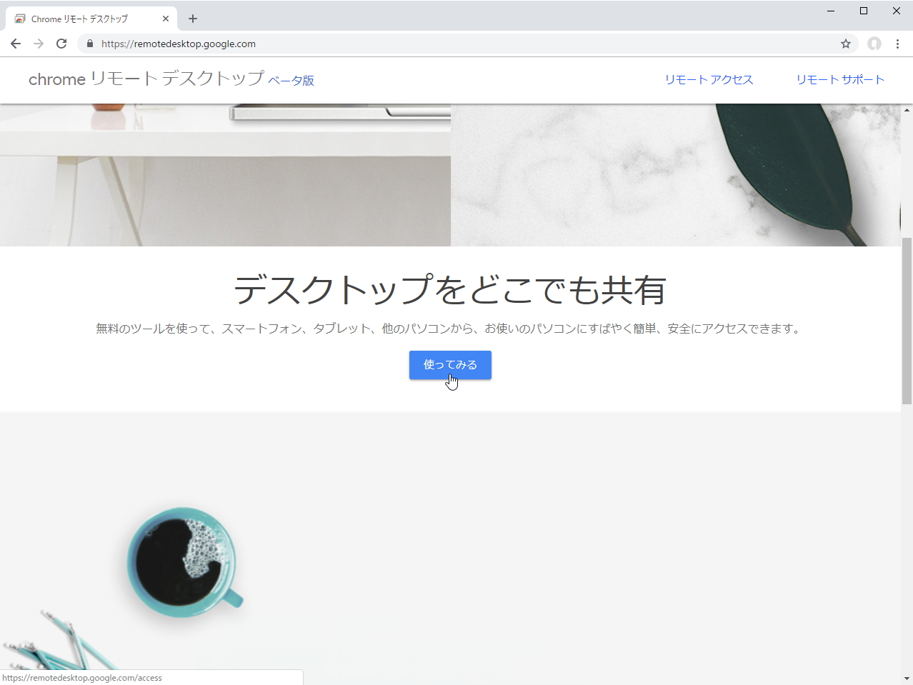Click the ベータ版 label next to the title

click(x=291, y=81)
